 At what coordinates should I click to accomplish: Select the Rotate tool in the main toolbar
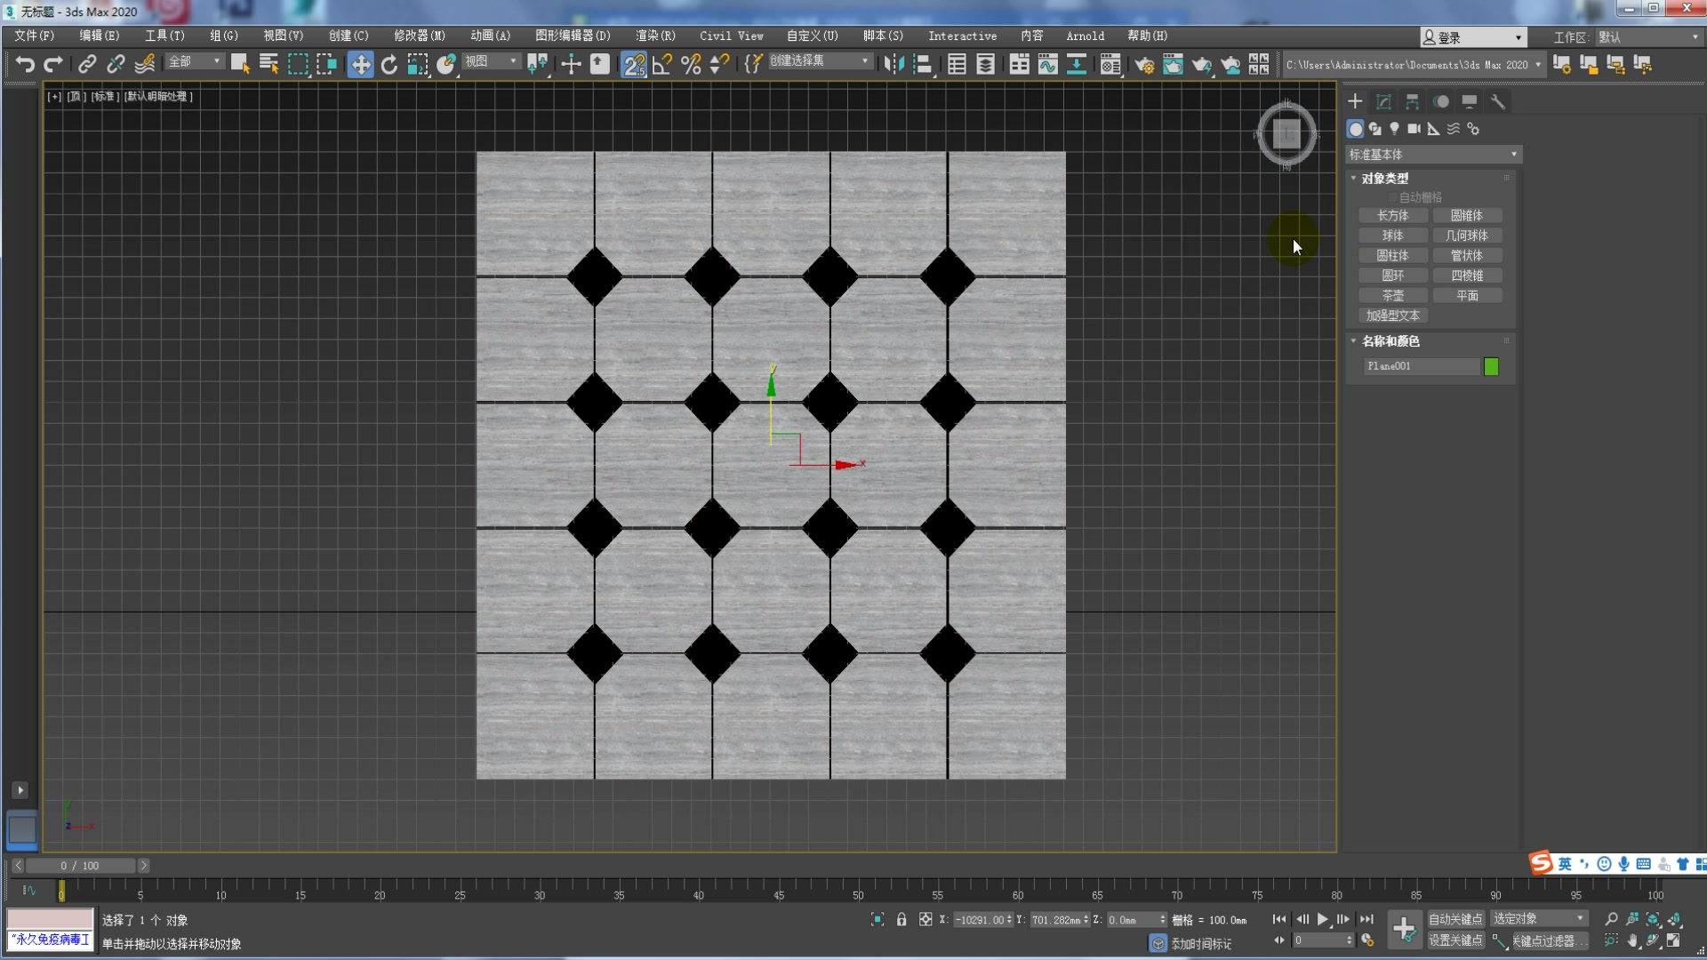click(389, 64)
